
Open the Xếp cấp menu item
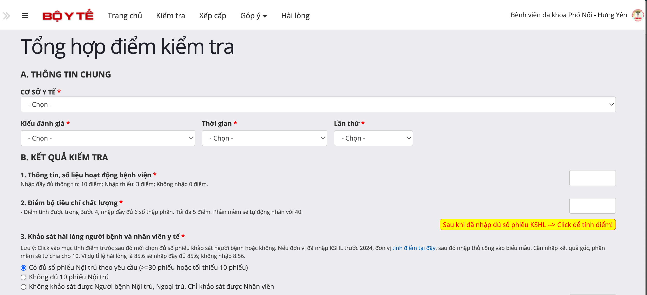212,16
